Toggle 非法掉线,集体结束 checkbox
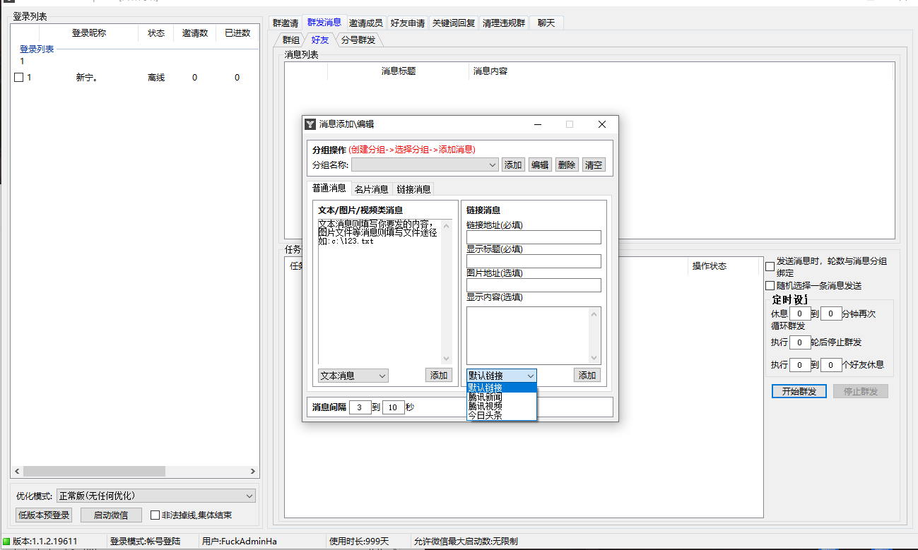918x550 pixels. point(155,515)
